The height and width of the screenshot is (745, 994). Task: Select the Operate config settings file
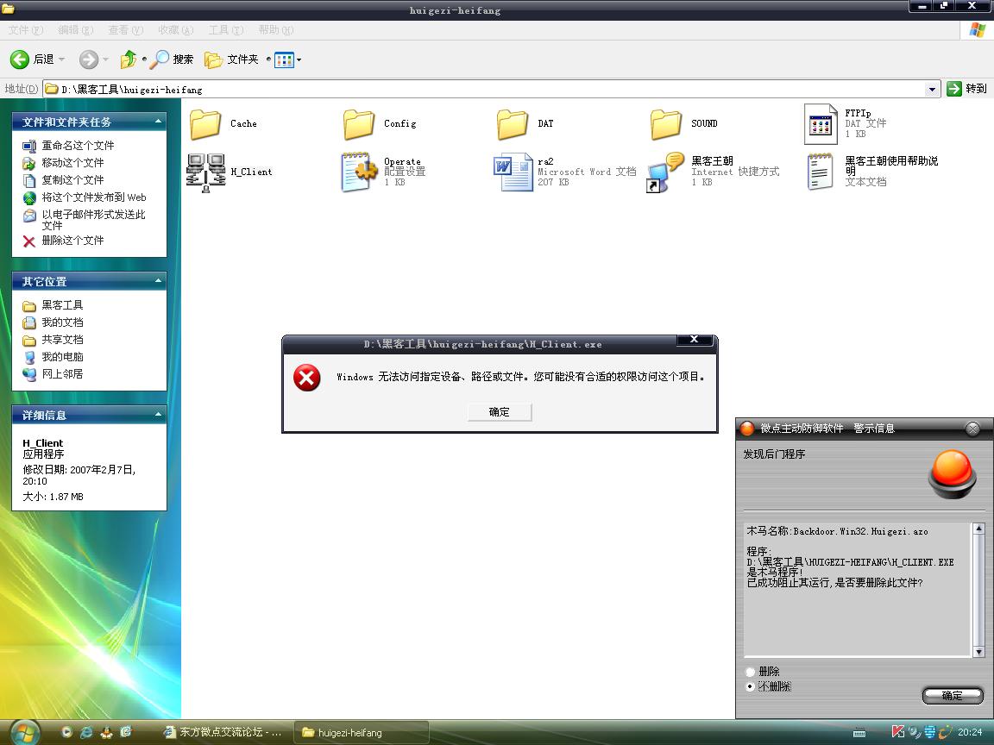tap(383, 172)
